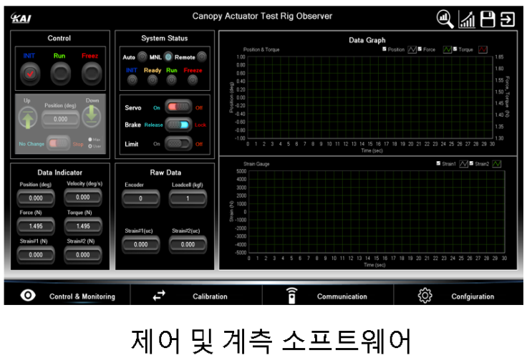This screenshot has height=358, width=532.
Task: Click the Freeze status indicator lamp
Action: pyautogui.click(x=193, y=80)
